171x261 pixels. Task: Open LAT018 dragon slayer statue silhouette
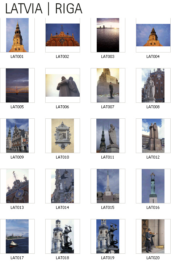[x=63, y=236]
